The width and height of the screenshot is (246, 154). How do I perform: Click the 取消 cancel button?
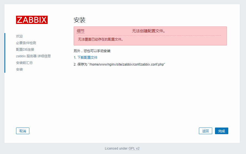point(23,131)
